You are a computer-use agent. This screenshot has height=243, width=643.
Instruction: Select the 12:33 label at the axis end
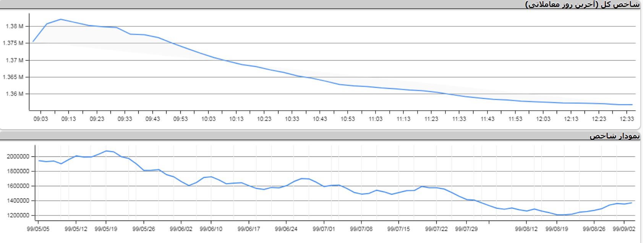[x=627, y=119]
